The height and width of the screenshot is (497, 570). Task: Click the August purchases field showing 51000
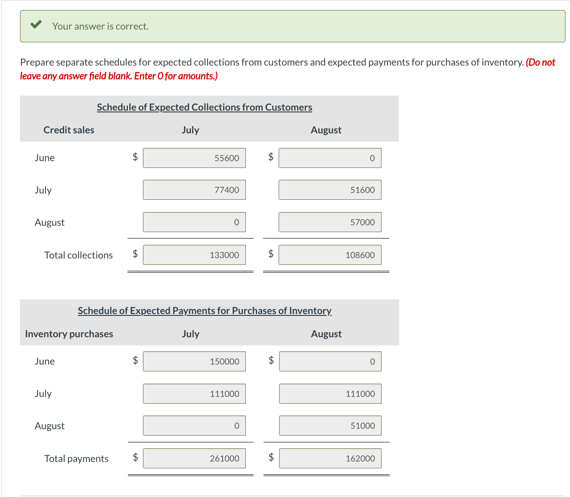click(330, 426)
